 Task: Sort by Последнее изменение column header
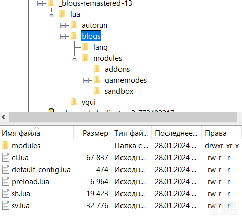(177, 133)
